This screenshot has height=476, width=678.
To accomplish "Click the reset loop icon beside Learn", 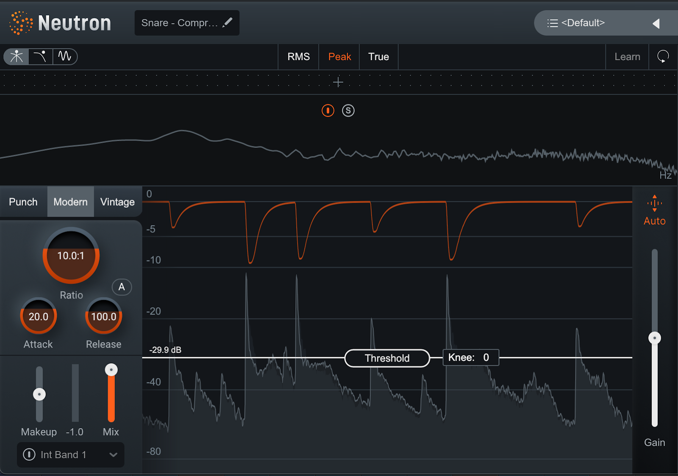I will [x=663, y=56].
